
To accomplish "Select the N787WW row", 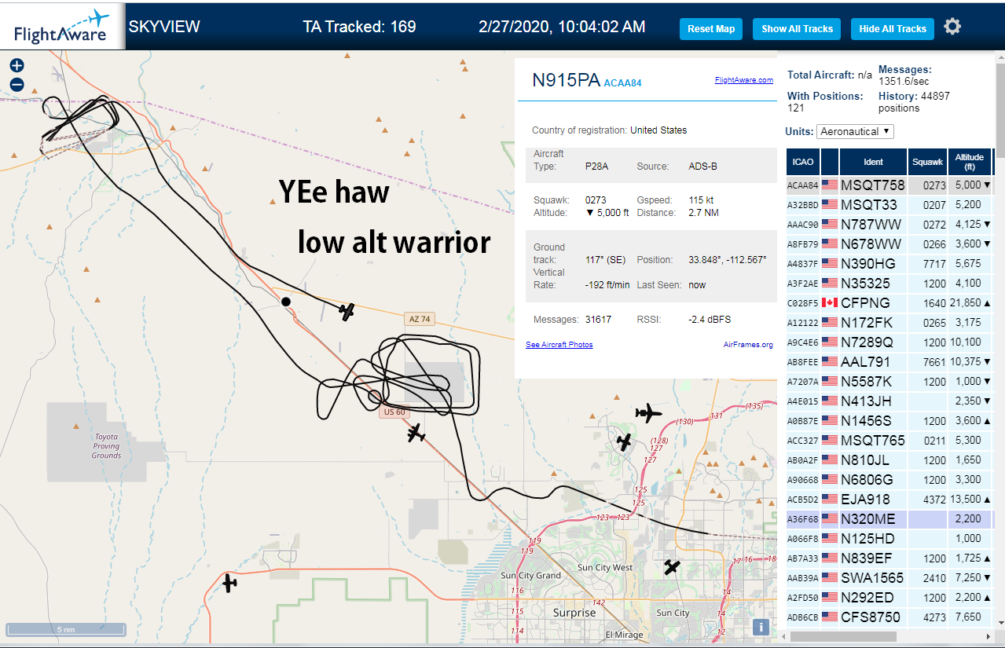I will 889,225.
